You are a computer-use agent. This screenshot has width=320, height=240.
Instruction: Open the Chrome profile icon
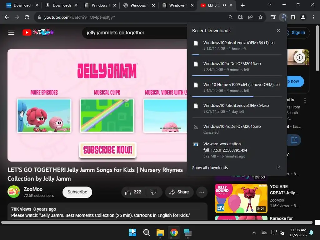(x=303, y=17)
